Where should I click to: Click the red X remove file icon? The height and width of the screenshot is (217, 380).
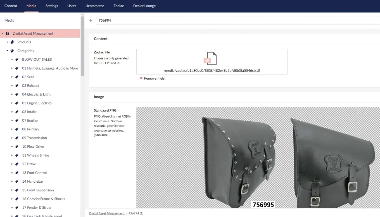[x=141, y=78]
